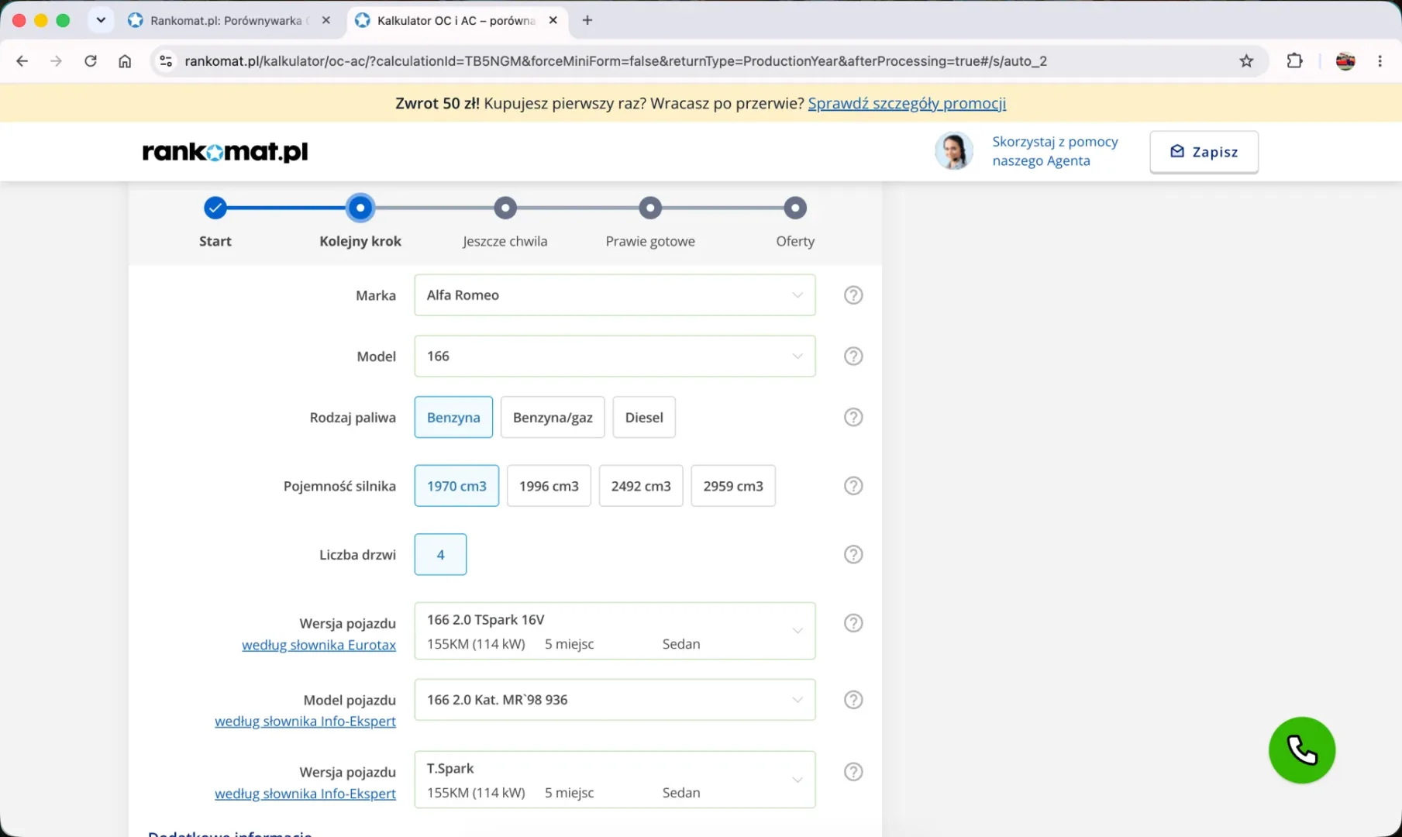Open the Model dropdown showing 166
1402x837 pixels.
click(615, 356)
